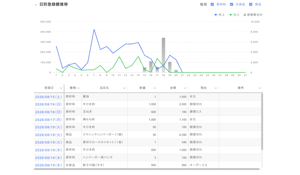Open the 2026/08/15(土) date link
This screenshot has height=175, width=300.
(x=49, y=97)
